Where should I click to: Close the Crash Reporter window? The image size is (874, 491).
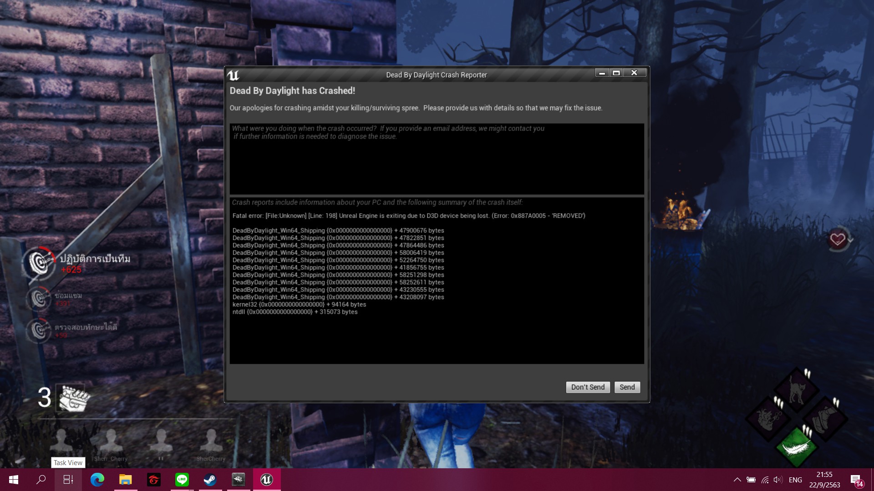pyautogui.click(x=634, y=73)
